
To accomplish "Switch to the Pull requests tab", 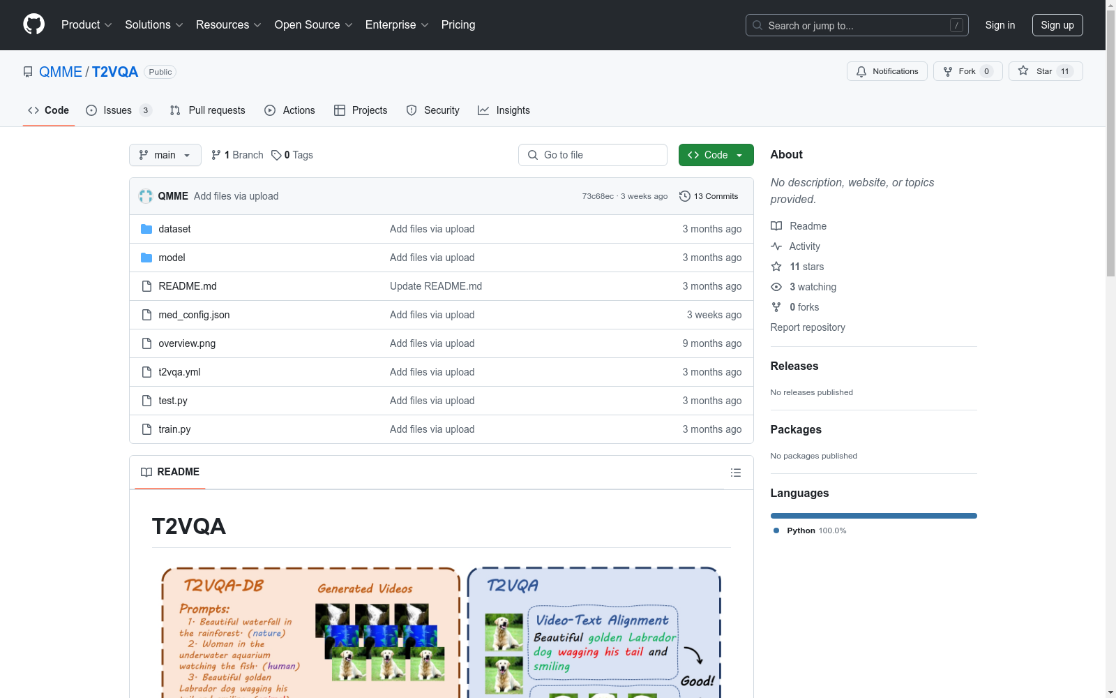I will click(x=207, y=110).
